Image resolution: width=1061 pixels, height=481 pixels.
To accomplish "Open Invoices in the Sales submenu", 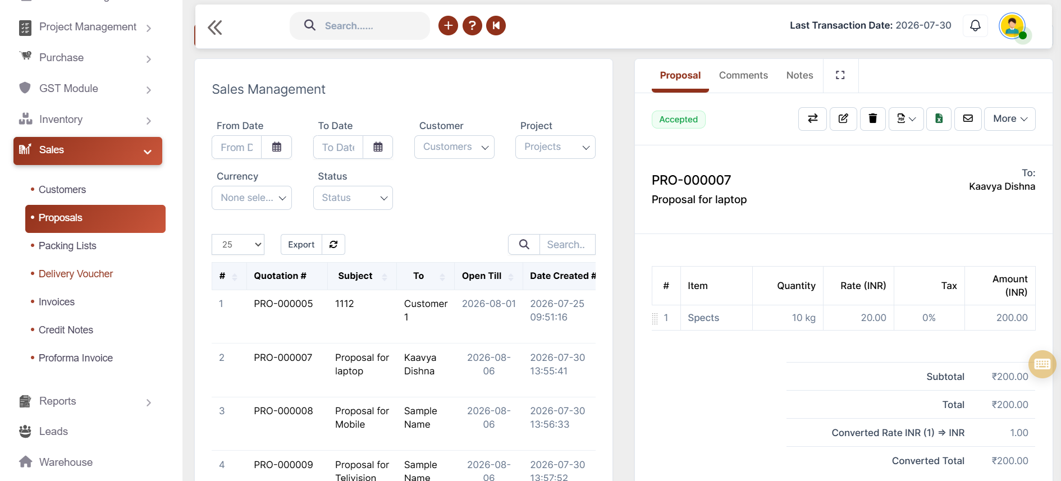I will pyautogui.click(x=57, y=302).
